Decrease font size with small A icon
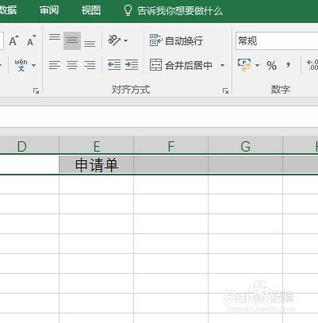 (x=32, y=40)
